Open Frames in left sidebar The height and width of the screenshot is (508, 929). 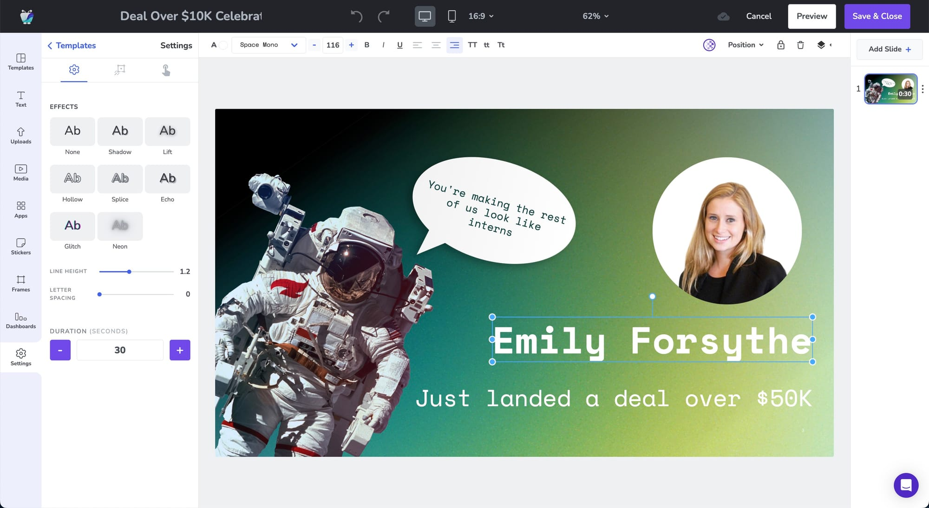click(x=21, y=283)
